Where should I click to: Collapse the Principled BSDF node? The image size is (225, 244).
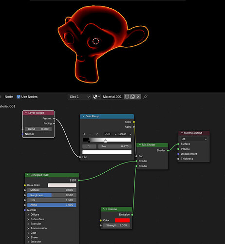pyautogui.click(x=28, y=175)
